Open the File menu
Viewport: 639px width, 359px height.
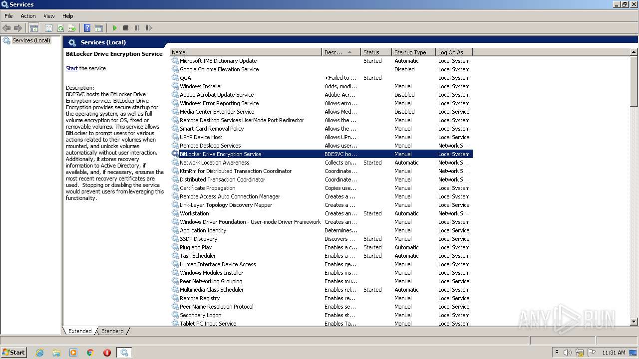tap(8, 16)
